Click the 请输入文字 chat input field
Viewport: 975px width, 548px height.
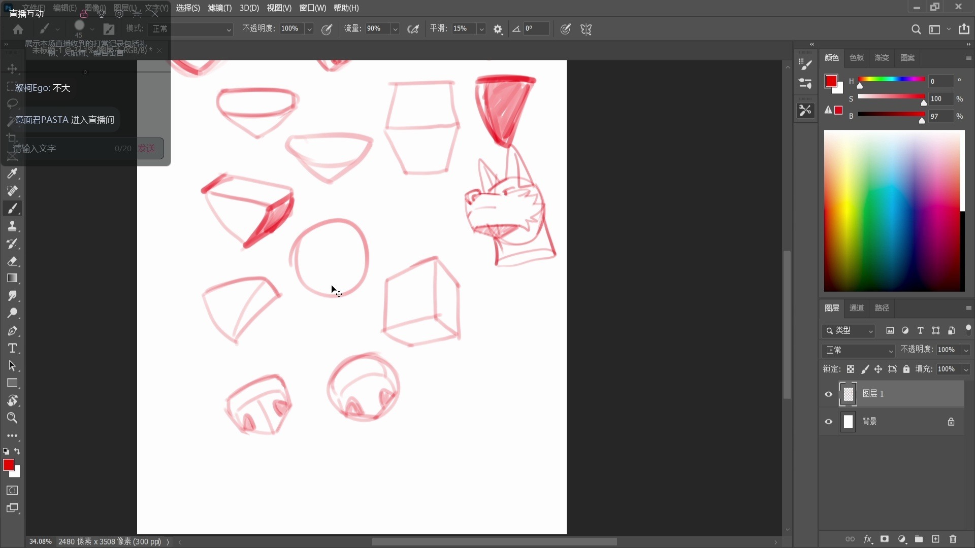click(x=61, y=148)
